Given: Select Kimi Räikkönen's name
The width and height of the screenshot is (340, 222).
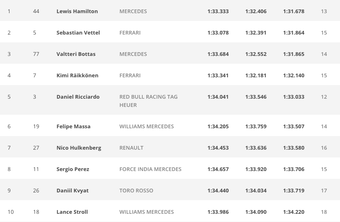Looking at the screenshot, I should [x=77, y=76].
